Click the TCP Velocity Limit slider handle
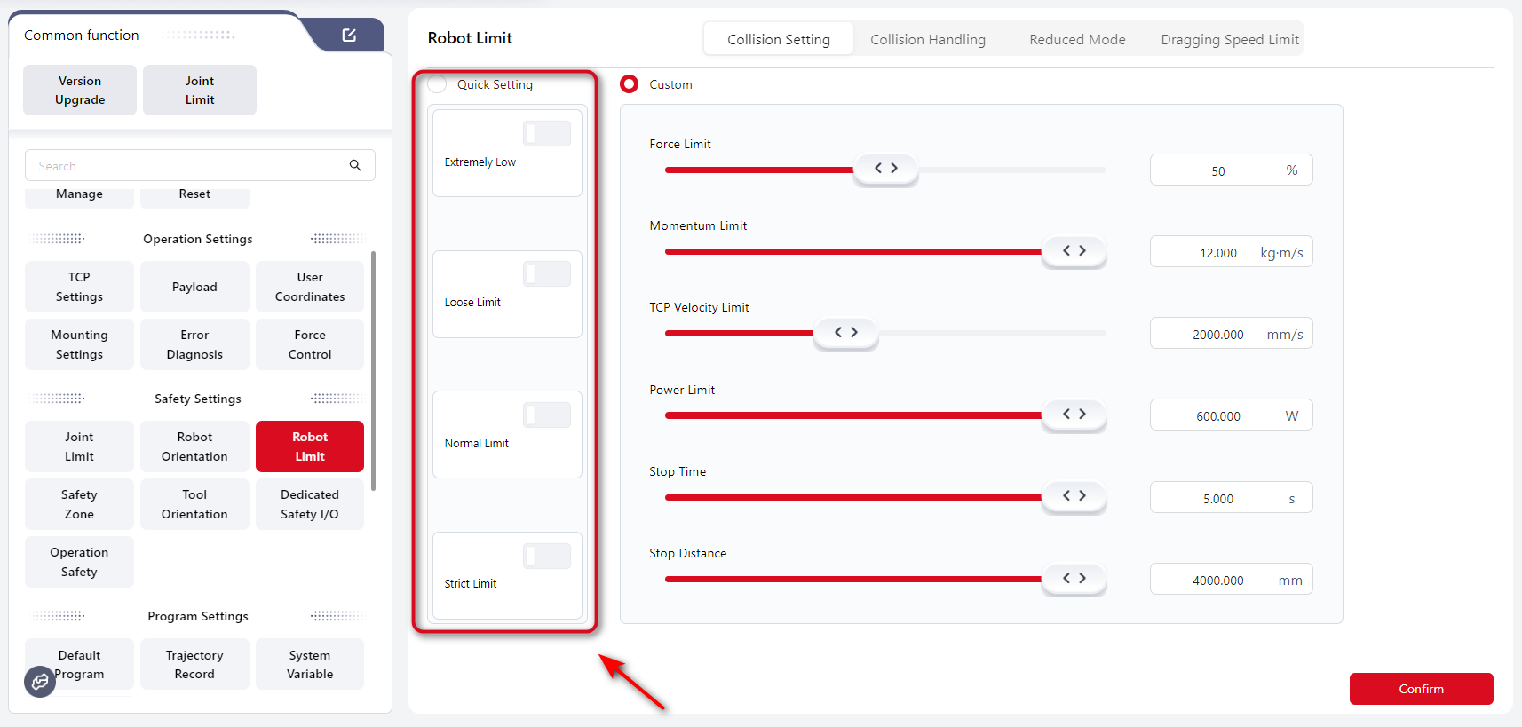 point(845,332)
